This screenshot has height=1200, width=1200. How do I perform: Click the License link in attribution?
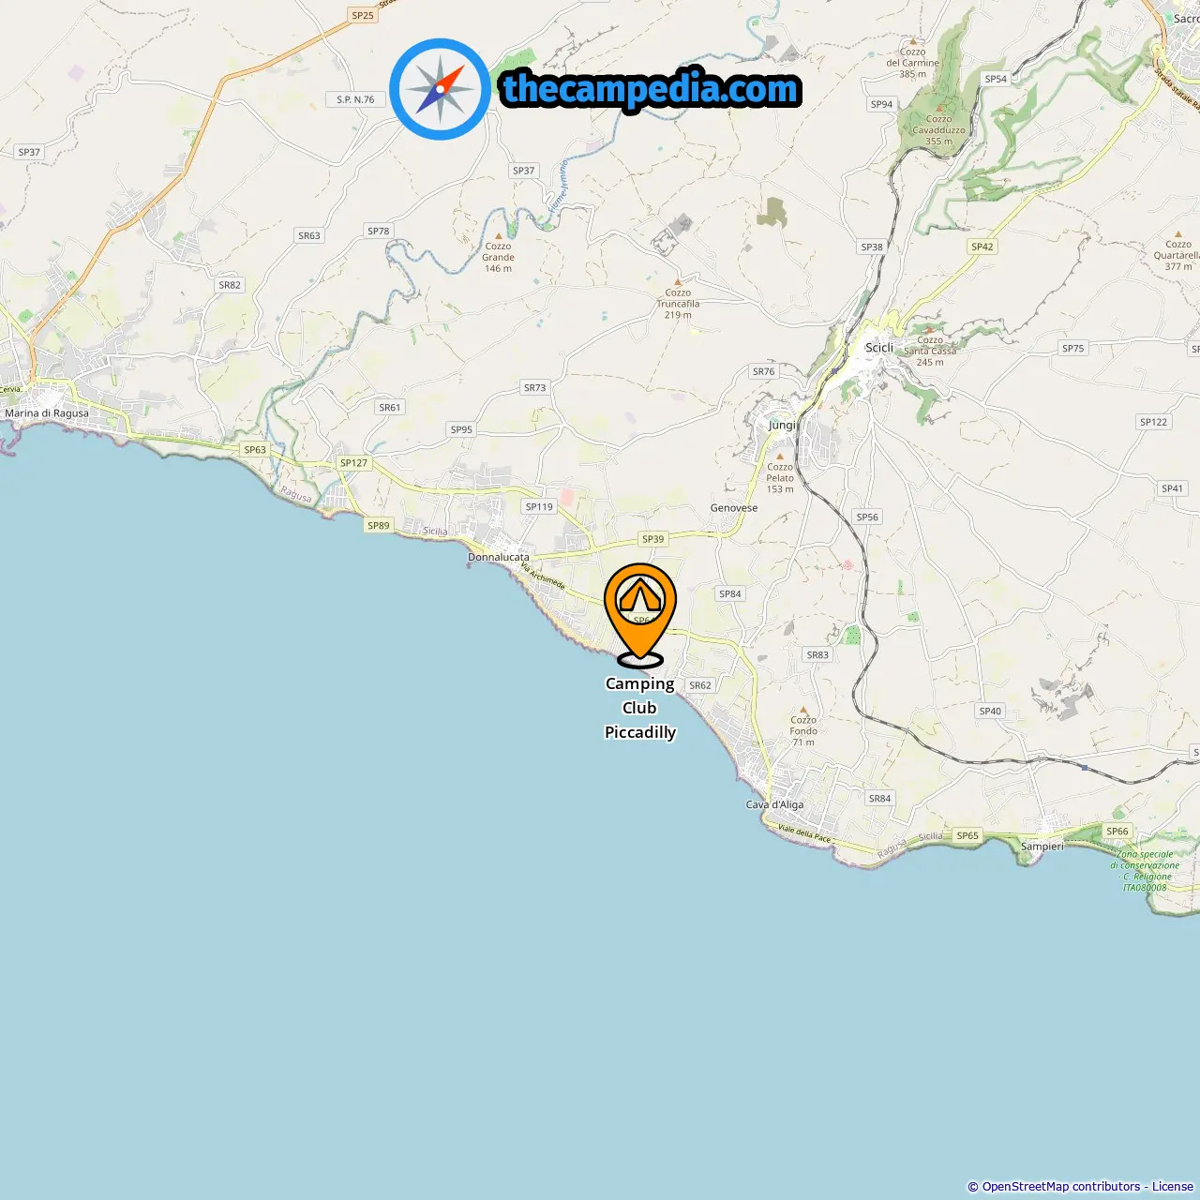point(1173,1187)
